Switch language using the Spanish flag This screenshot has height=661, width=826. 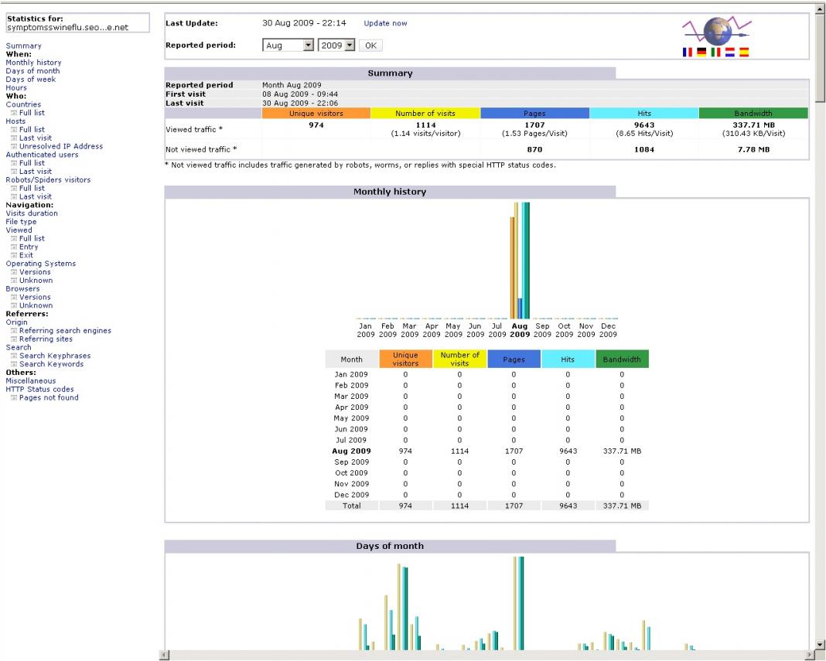[744, 53]
